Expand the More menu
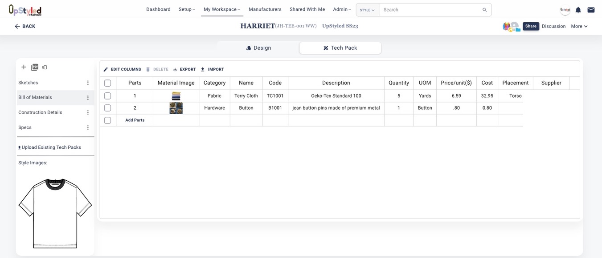Screen dimensions: 602x258 [x=579, y=26]
